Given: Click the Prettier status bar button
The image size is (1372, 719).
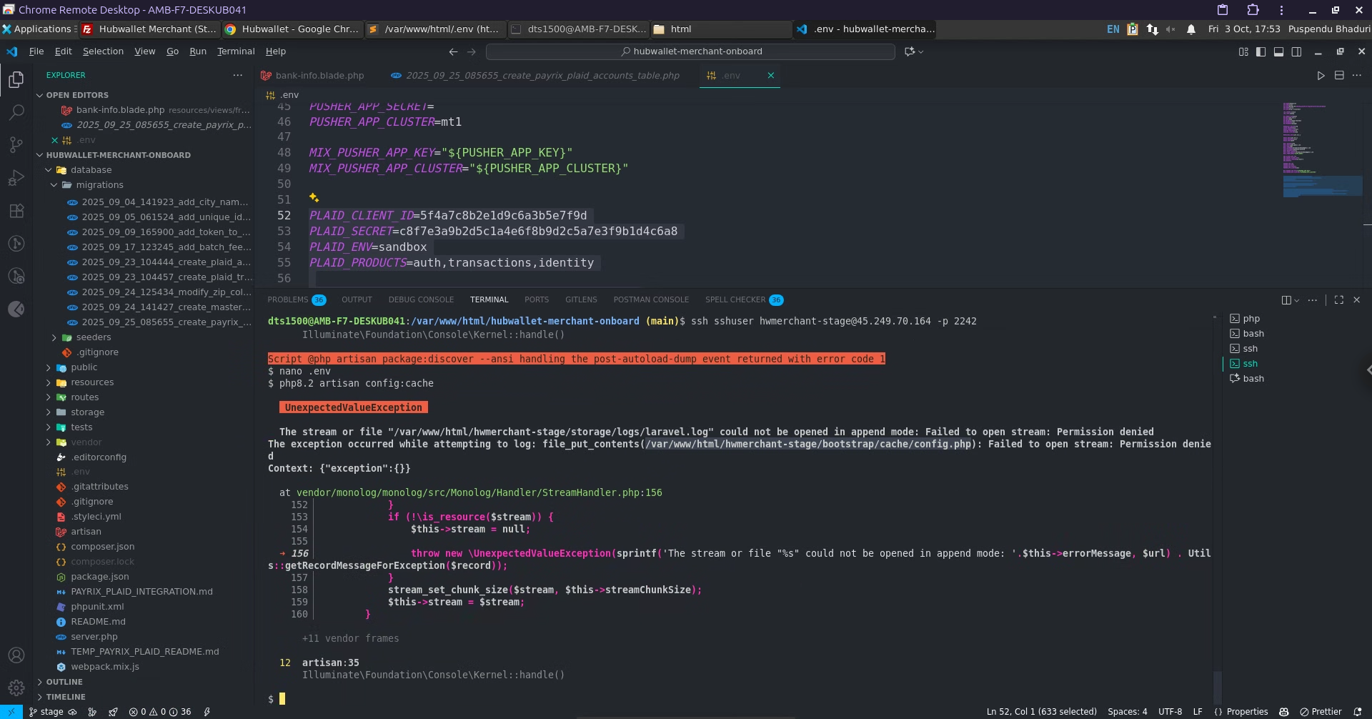Looking at the screenshot, I should [1321, 712].
